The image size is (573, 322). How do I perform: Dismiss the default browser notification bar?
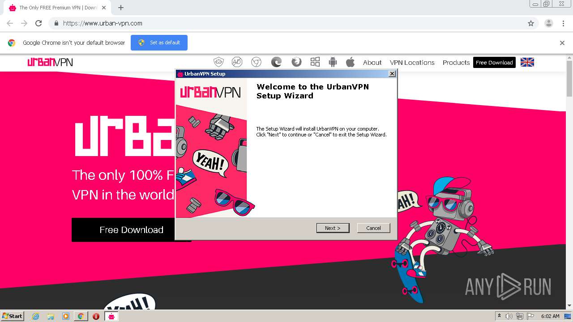562,43
